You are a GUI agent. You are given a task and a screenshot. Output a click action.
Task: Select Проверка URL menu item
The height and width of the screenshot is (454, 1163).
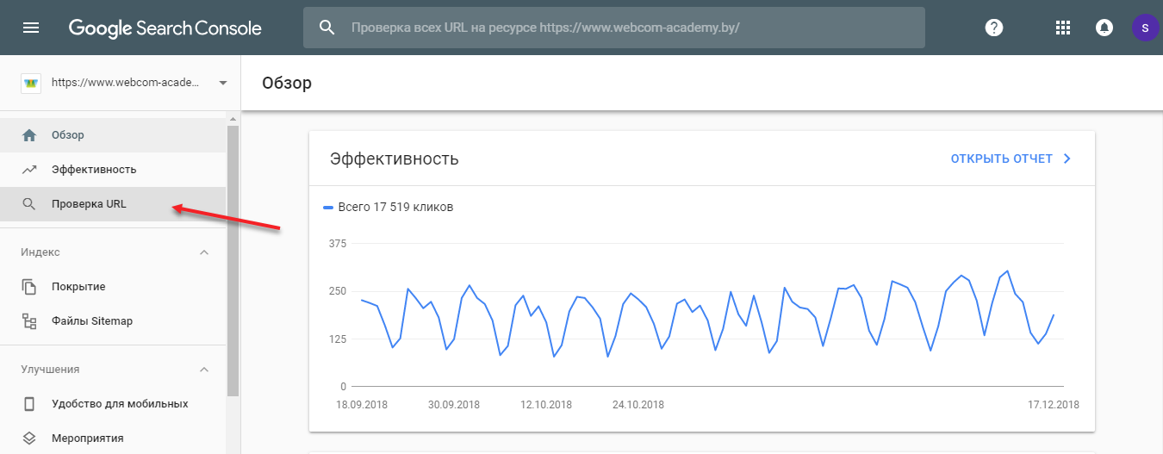(x=89, y=204)
